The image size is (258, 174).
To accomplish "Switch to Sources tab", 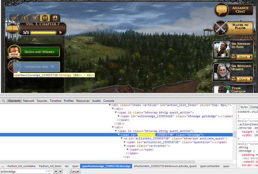I will tap(42, 101).
